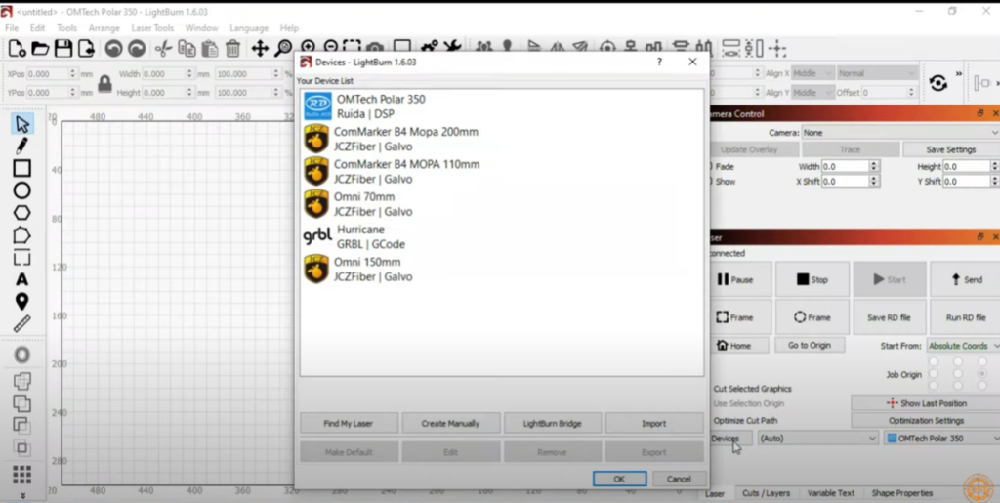1000x503 pixels.
Task: Click the Measure ruler tool
Action: [21, 324]
